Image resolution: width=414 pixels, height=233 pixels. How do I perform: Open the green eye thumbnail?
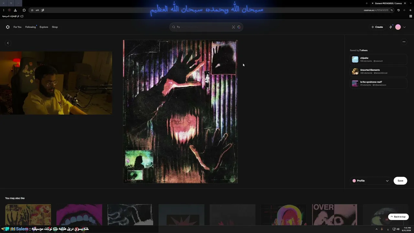pos(386,215)
